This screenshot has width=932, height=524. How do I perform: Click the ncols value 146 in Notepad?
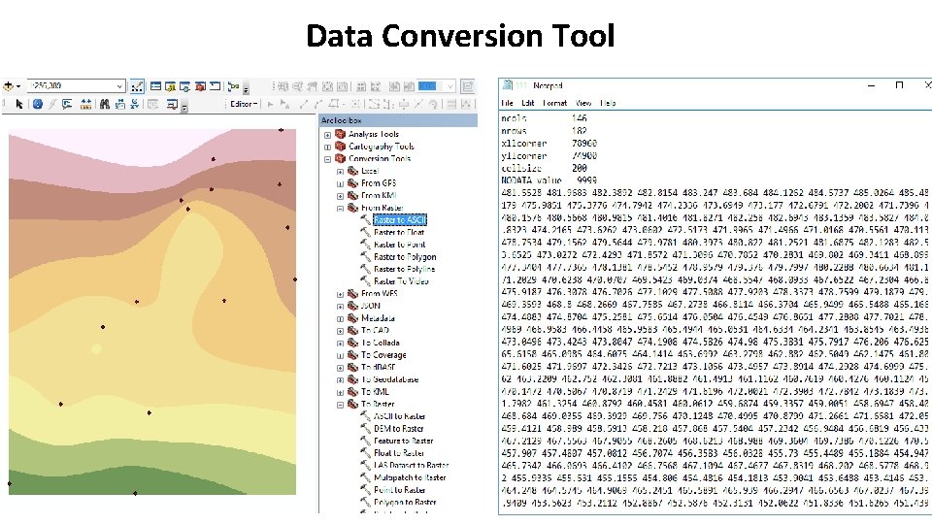(x=579, y=118)
